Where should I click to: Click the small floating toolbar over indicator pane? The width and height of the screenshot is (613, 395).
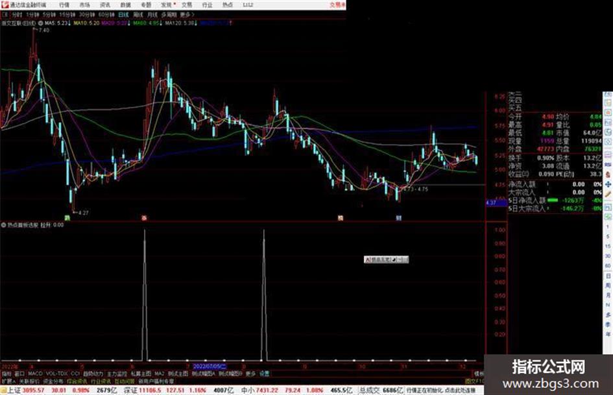386,259
